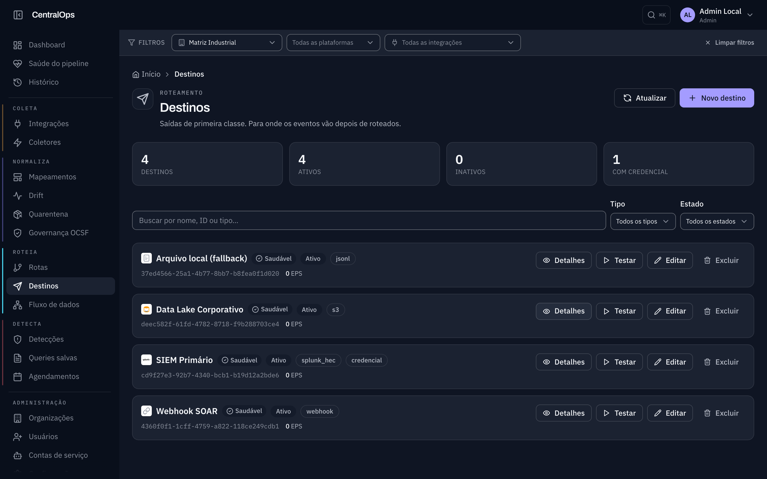The height and width of the screenshot is (479, 767).
Task: Click Agendamentos calendar icon
Action: click(x=18, y=376)
